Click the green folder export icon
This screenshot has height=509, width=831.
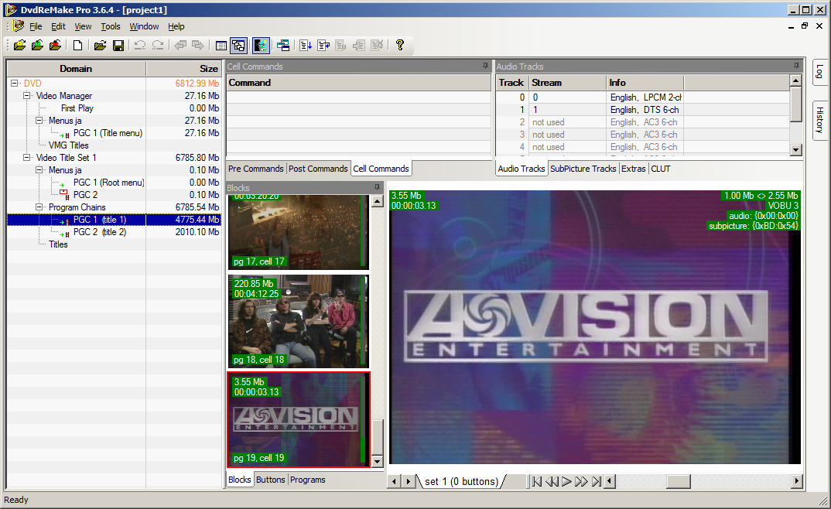37,46
